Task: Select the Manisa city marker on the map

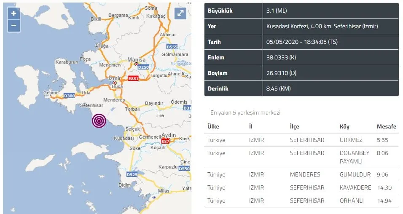Action: 136,64
